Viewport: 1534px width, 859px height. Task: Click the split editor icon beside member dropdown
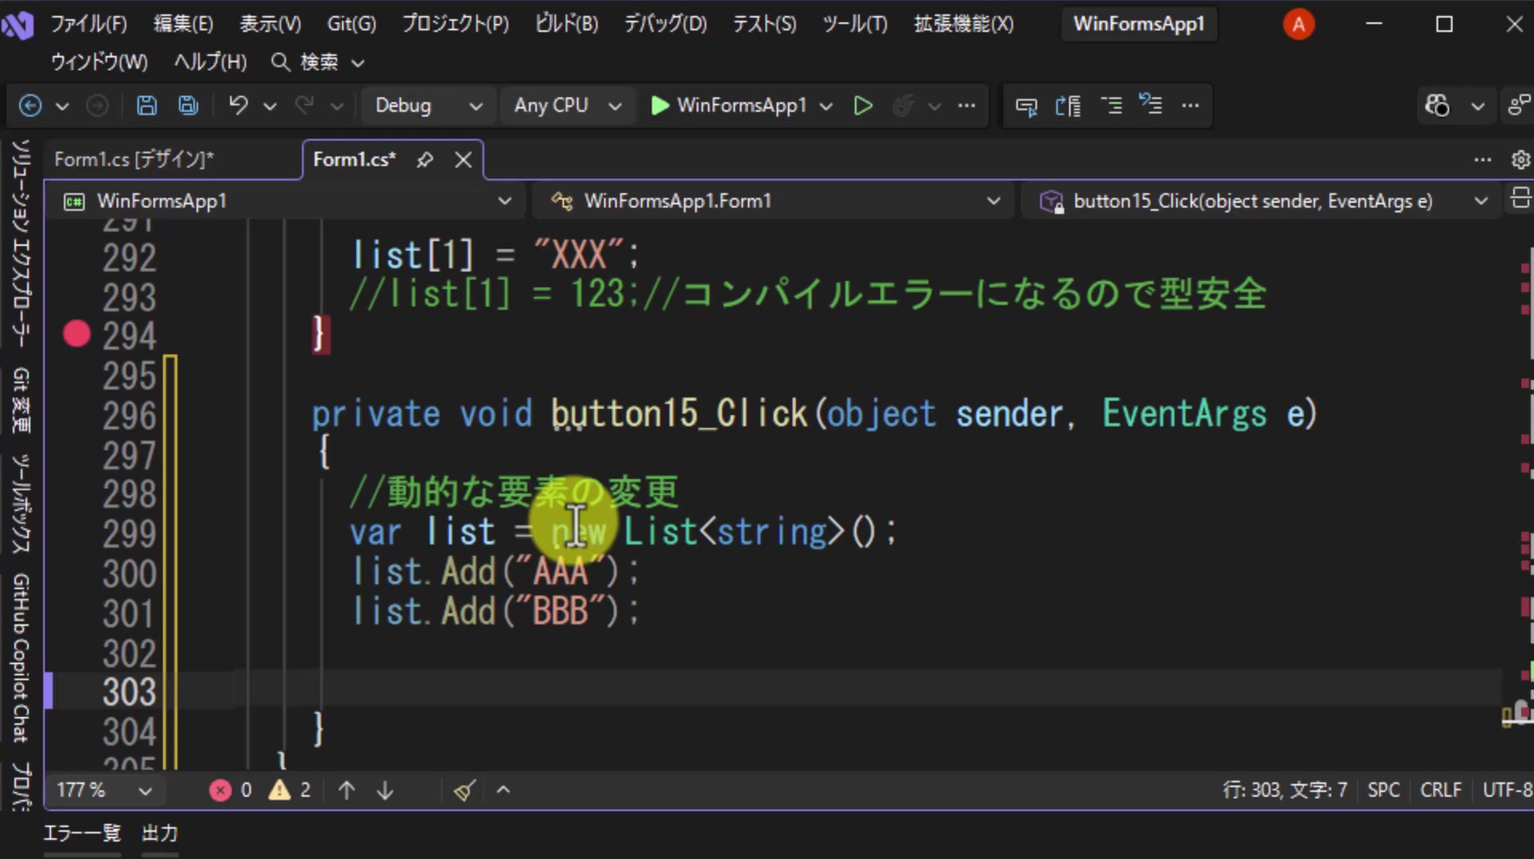[1520, 198]
